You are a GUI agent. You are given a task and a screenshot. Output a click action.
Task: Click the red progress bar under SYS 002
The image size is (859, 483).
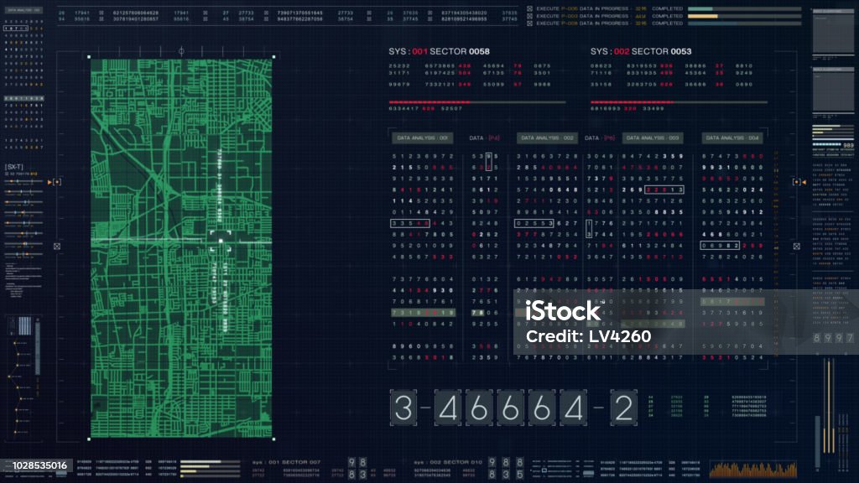[x=679, y=102]
